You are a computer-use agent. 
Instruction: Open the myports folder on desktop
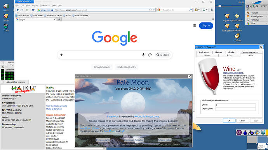(227, 17)
